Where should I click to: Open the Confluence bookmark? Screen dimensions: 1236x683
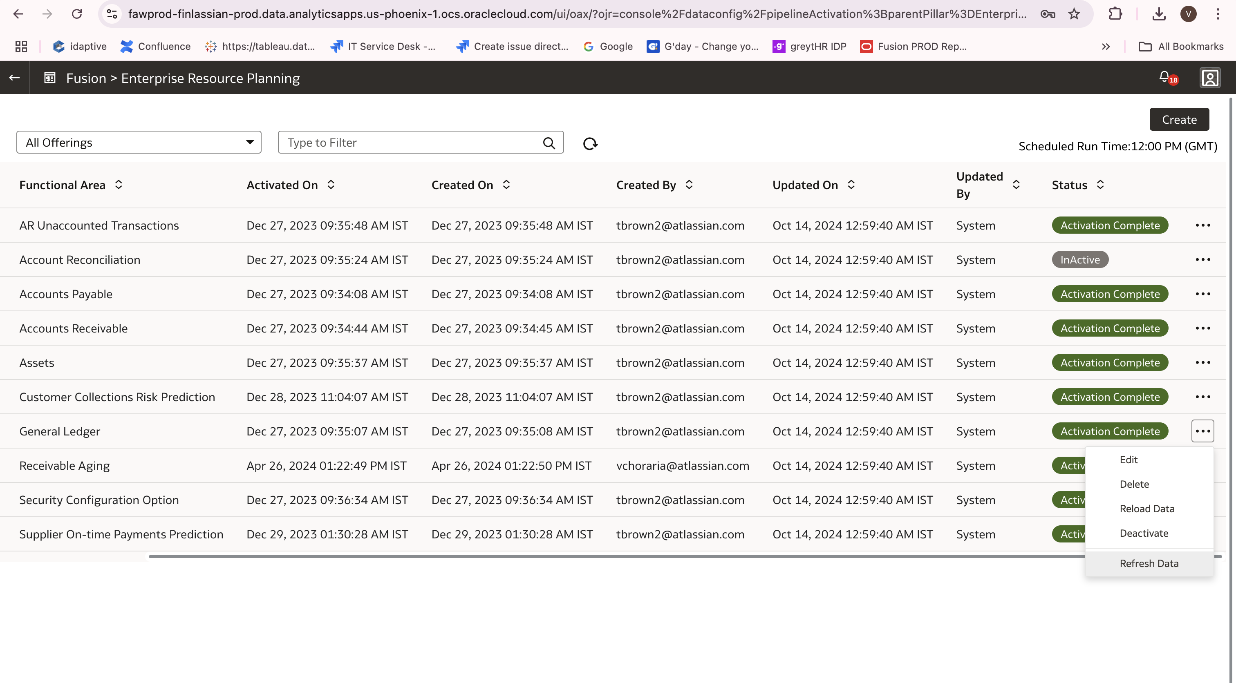(x=155, y=47)
